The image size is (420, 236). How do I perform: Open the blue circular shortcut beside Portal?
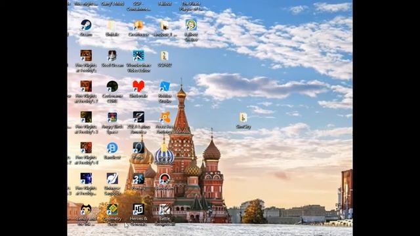tap(112, 147)
